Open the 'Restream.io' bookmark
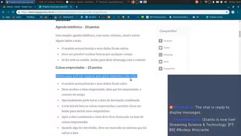Screen dimensions: 241x136 click(67, 17)
